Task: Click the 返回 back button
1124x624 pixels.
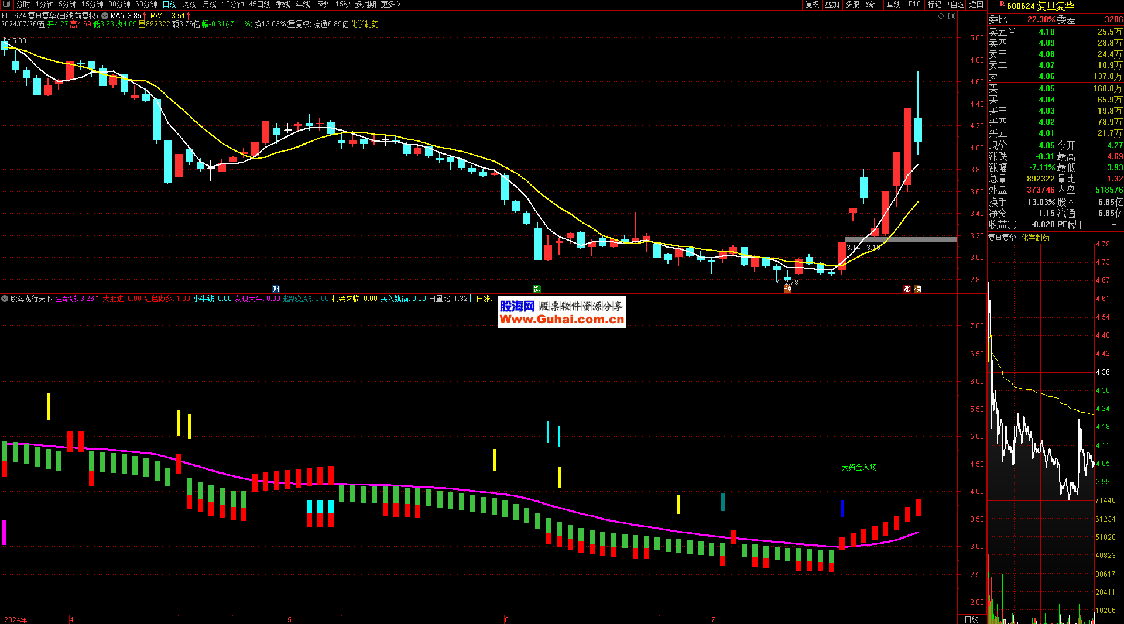Action: (976, 4)
